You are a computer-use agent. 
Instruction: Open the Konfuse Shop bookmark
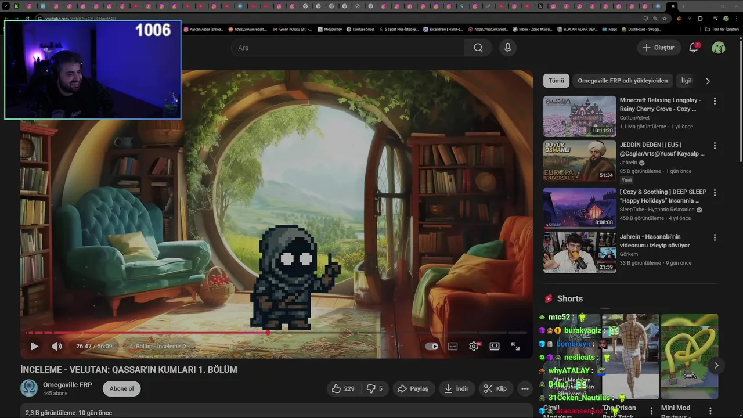tap(360, 29)
